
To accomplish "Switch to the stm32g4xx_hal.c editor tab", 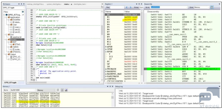I will [80, 4].
